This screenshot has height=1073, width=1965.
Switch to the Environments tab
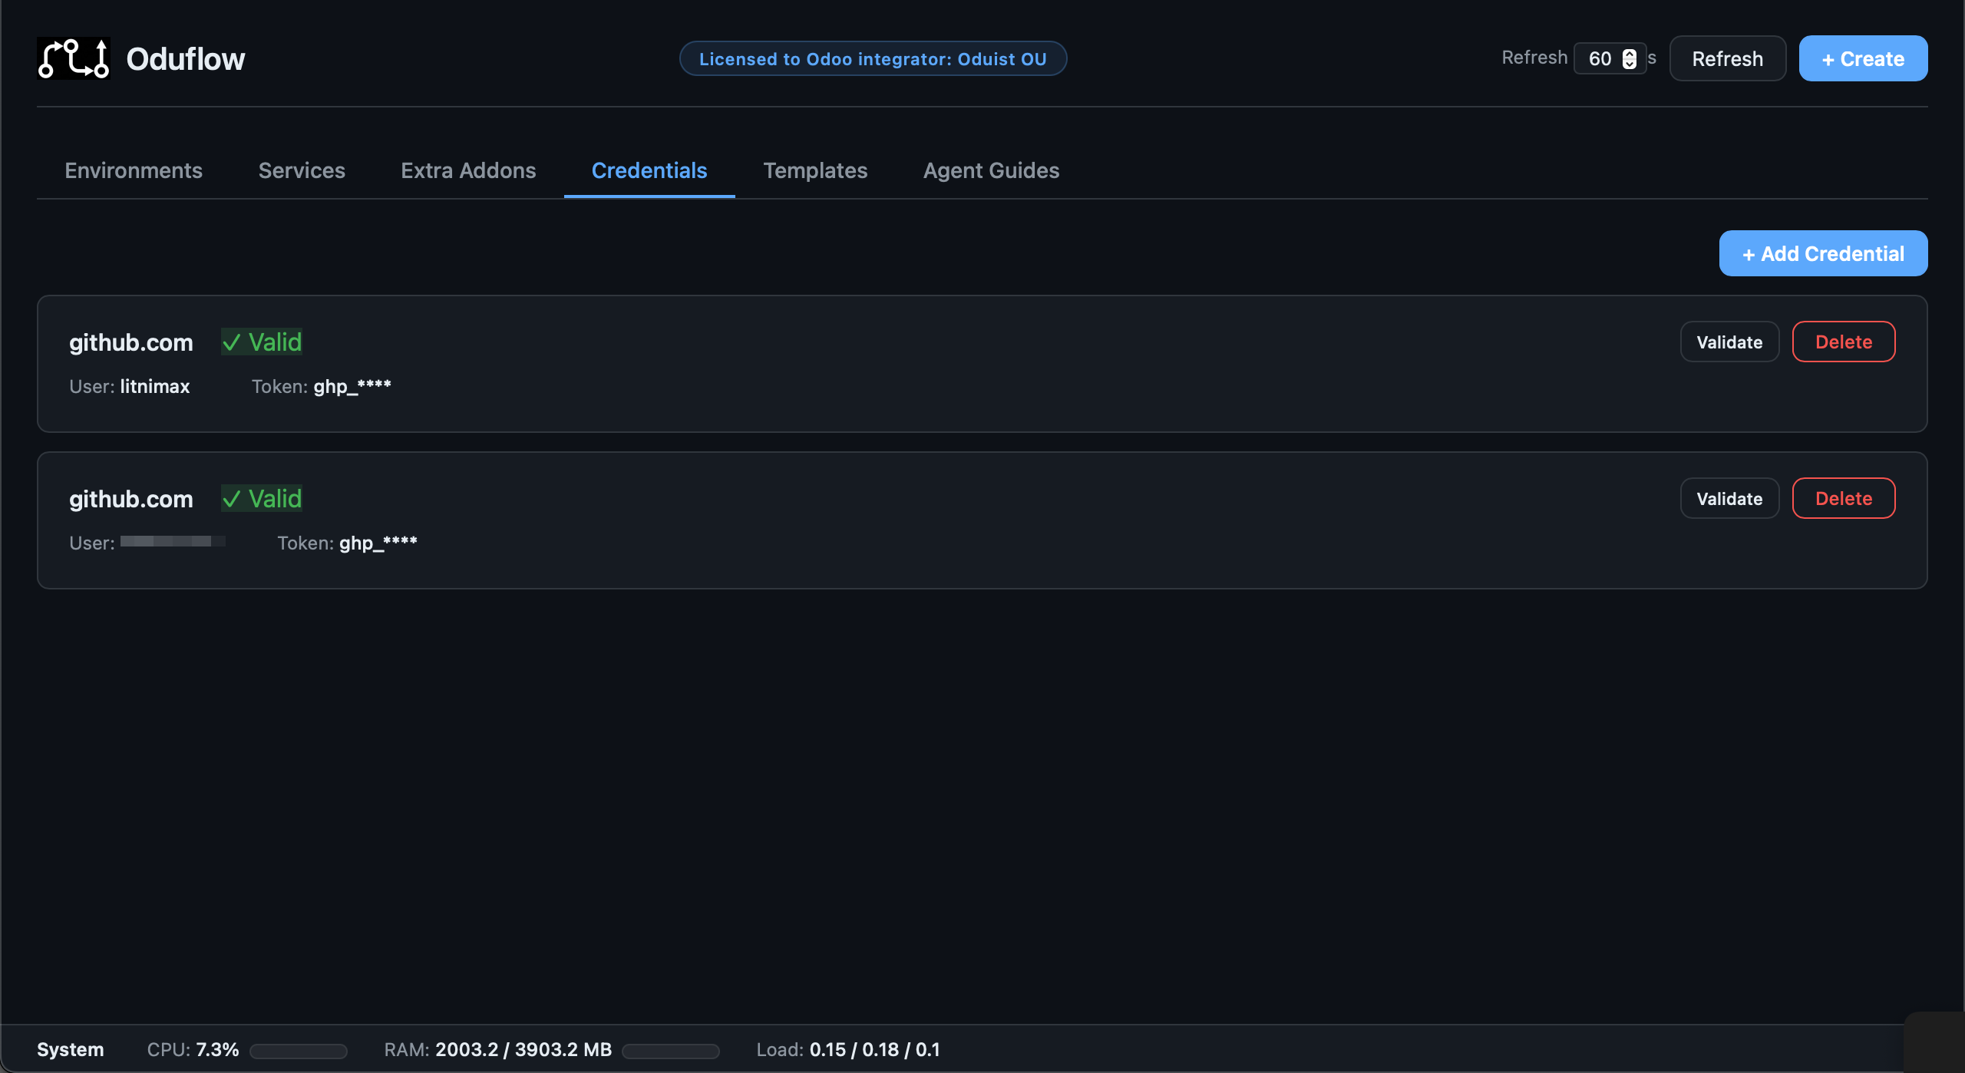134,170
